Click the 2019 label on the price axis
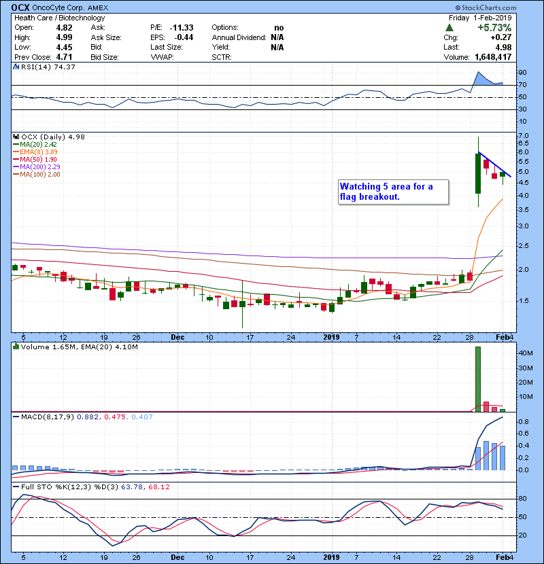The height and width of the screenshot is (564, 544). 332,338
